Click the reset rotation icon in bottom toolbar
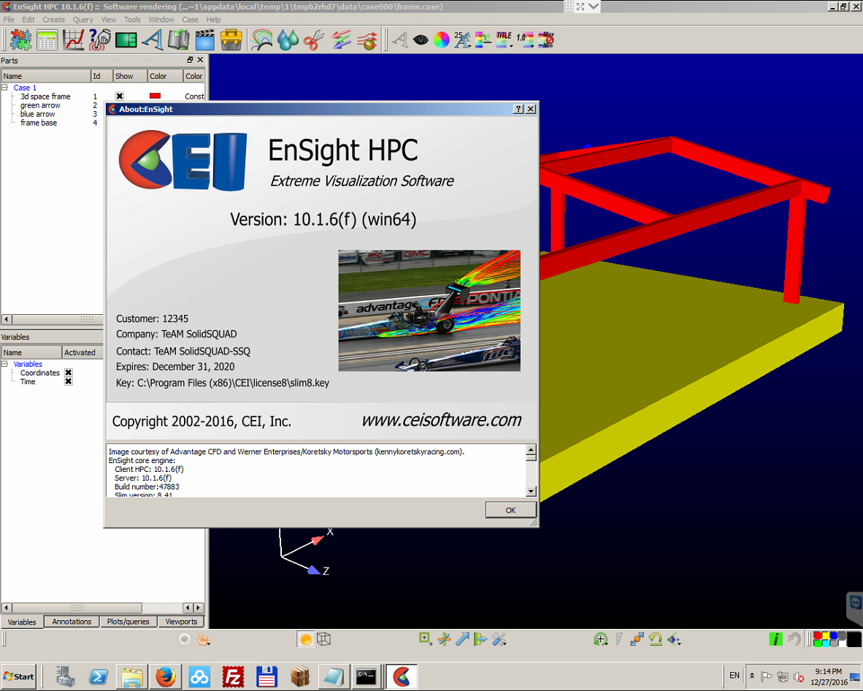This screenshot has width=863, height=691. click(655, 638)
